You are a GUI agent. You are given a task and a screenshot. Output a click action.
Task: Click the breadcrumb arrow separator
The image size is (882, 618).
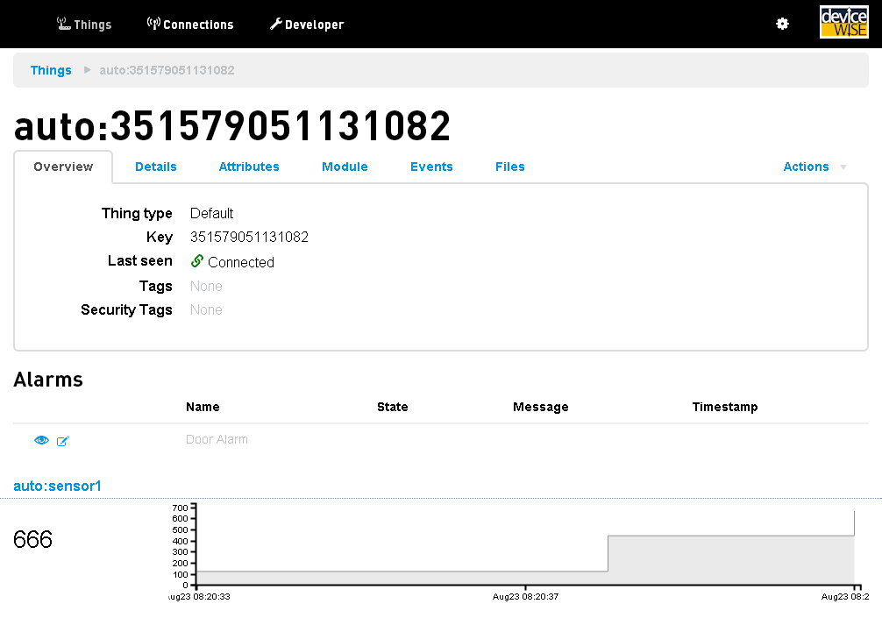(87, 70)
